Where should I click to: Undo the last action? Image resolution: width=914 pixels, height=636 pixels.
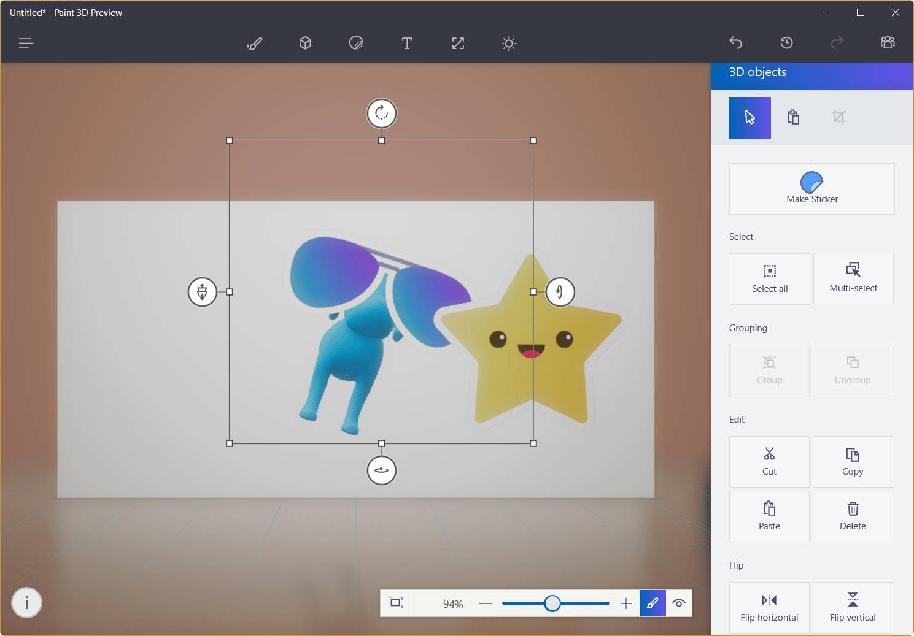(735, 43)
